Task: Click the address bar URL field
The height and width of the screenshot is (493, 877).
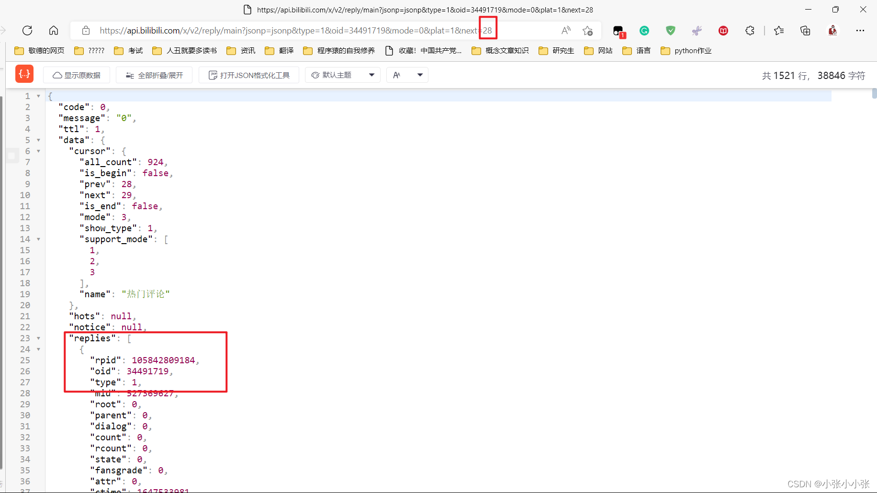Action: point(295,31)
